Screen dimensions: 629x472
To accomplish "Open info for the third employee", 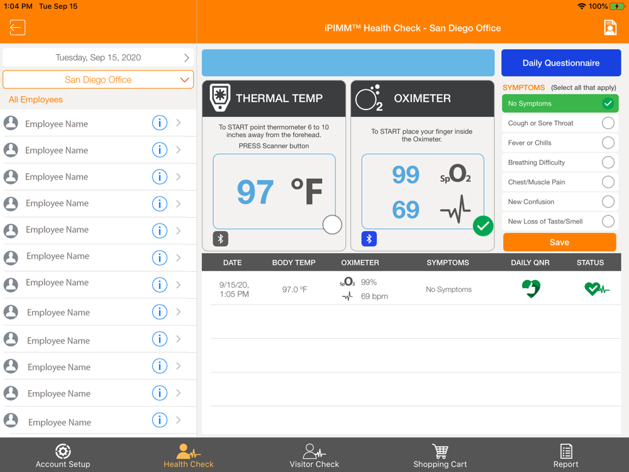I will [x=160, y=177].
